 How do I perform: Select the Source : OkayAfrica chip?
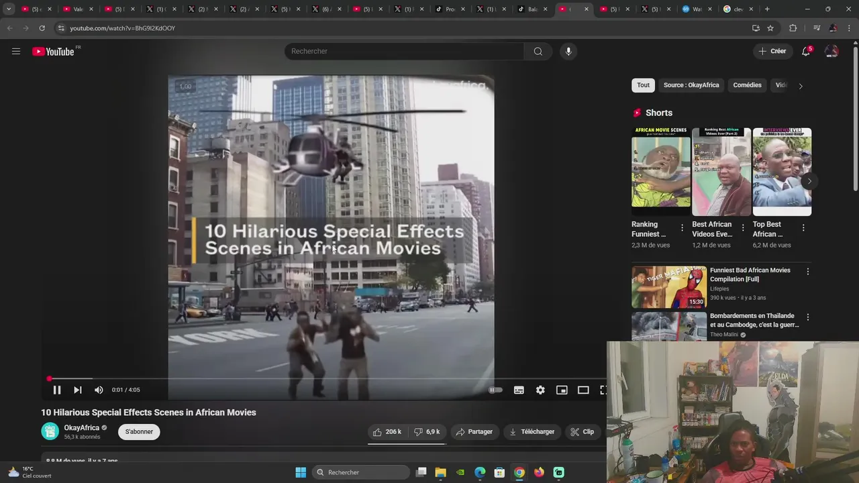coord(691,85)
